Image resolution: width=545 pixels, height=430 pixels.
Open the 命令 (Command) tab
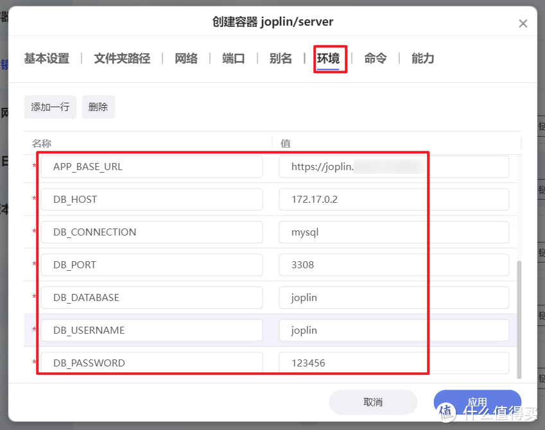376,58
